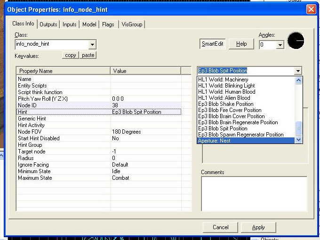Select 'Ep3 Blob Brain Cover Position' option
This screenshot has width=320, height=240.
(246, 116)
